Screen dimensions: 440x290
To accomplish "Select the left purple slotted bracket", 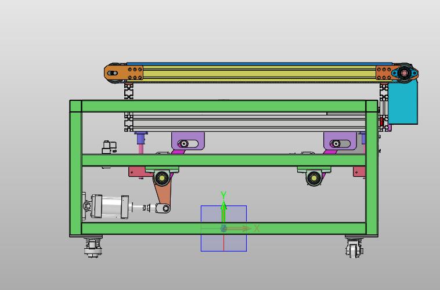I will tap(188, 141).
